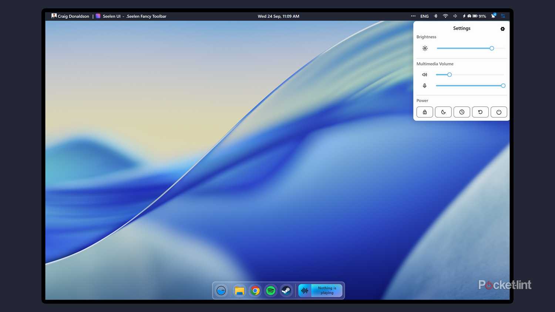Open the Craig Donaldson user menu

tap(70, 16)
